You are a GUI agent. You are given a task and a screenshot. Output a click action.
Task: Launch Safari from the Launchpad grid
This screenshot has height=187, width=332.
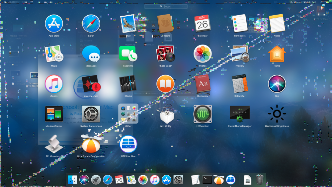pyautogui.click(x=91, y=24)
